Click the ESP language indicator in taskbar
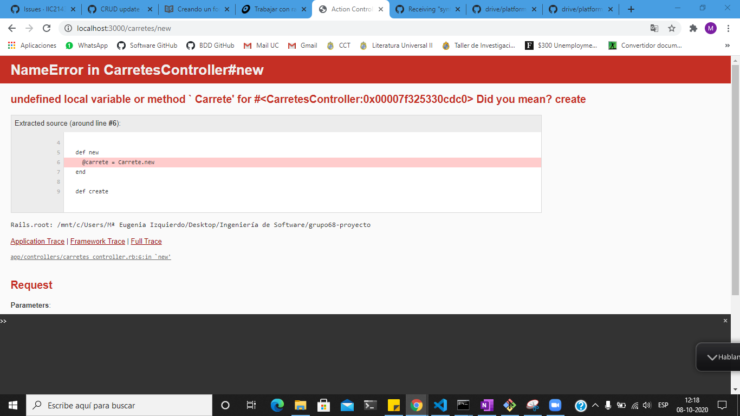Screen dimensions: 740x416 click(x=662, y=405)
